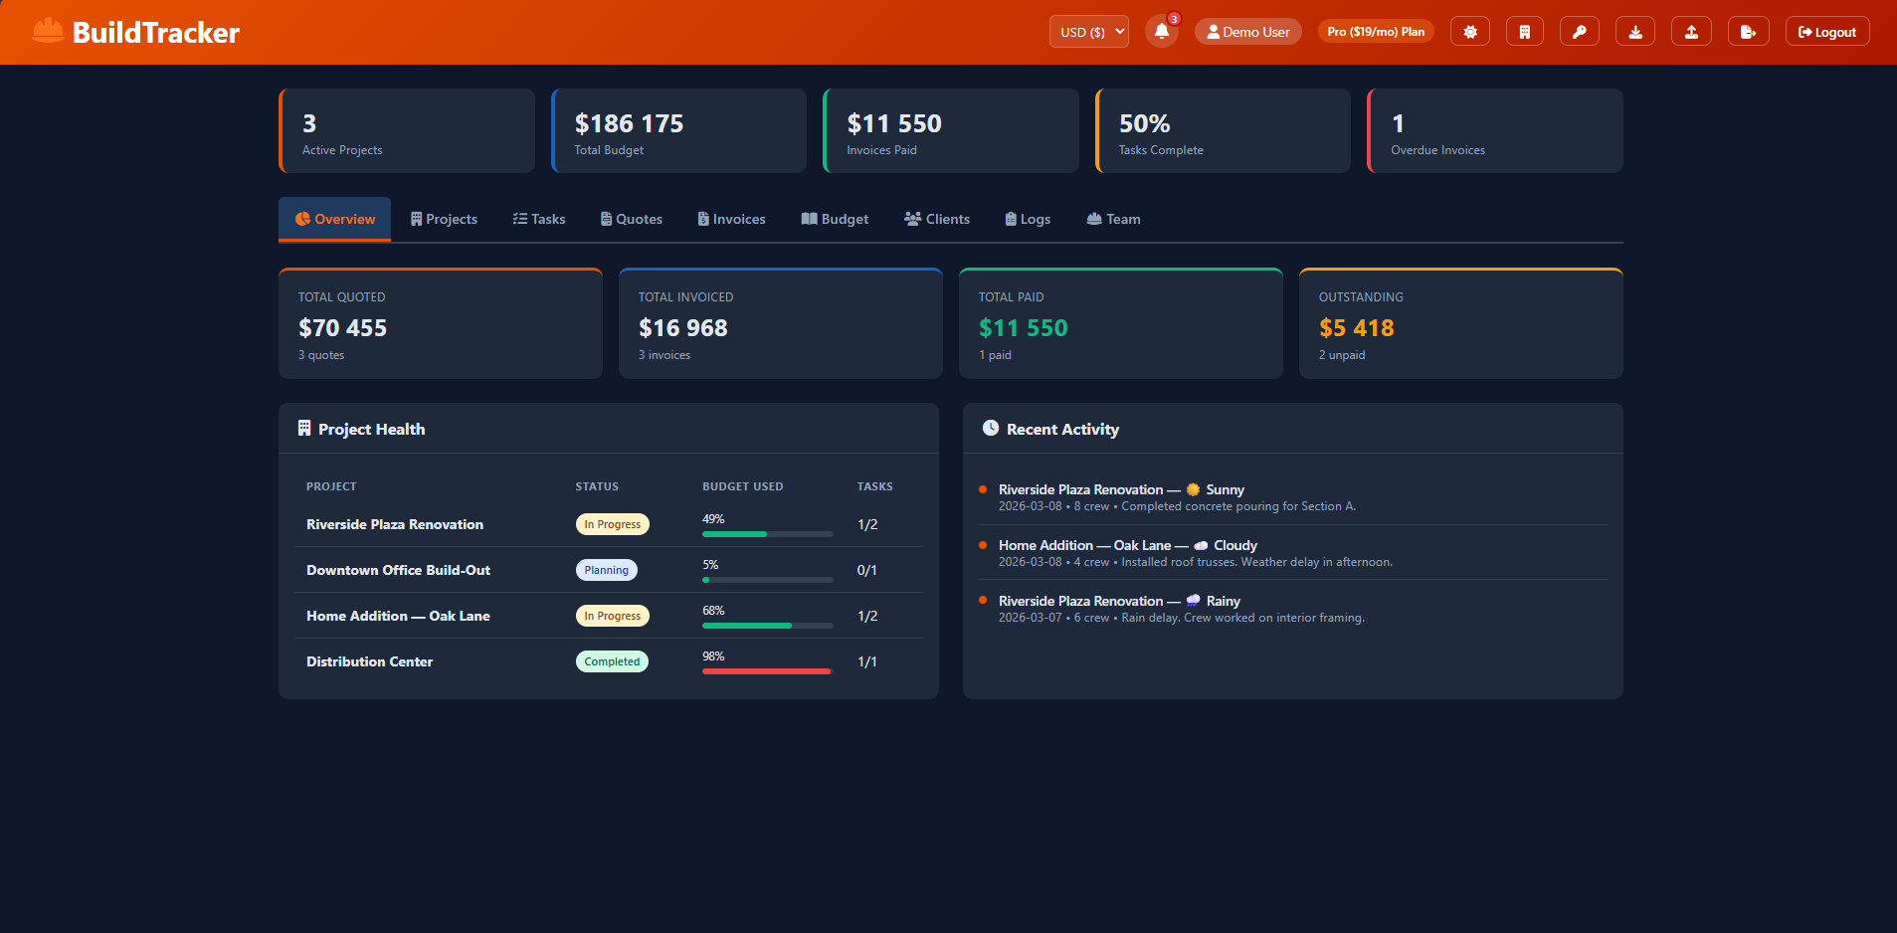Open the export document icon
This screenshot has height=933, width=1897.
pos(1749,31)
